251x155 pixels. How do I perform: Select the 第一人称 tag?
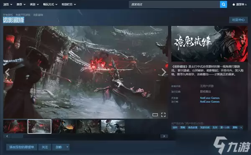point(225,127)
